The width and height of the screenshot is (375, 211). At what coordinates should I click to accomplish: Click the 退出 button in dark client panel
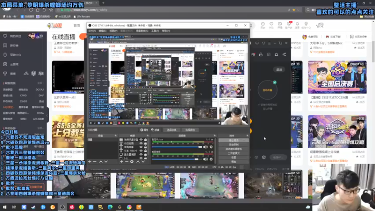[279, 69]
